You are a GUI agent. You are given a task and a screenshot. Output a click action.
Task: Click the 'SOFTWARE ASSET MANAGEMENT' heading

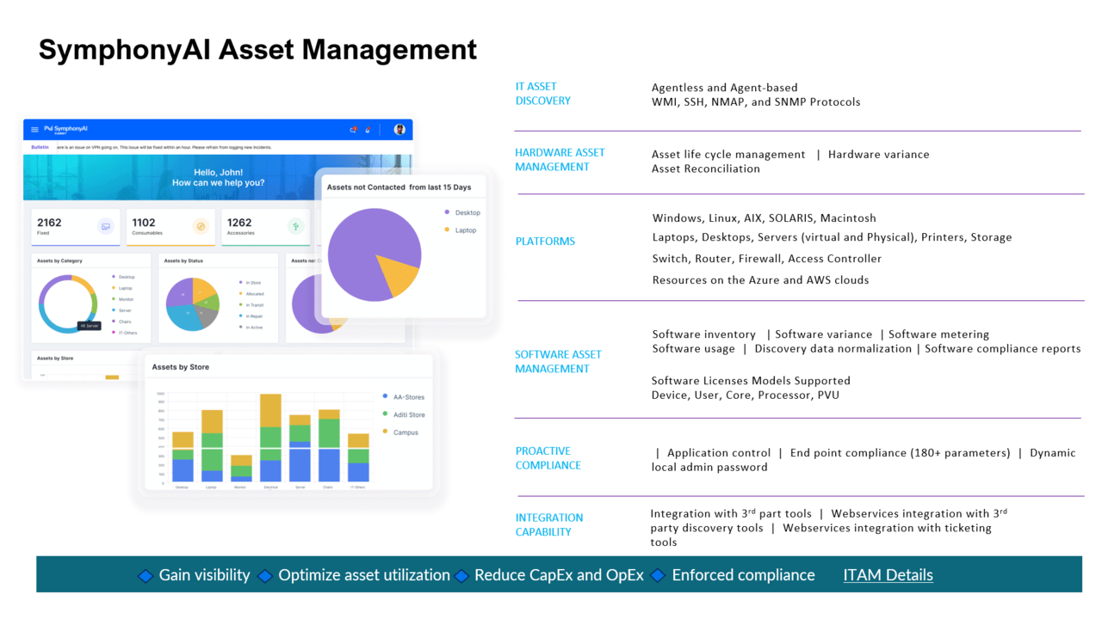(x=559, y=361)
